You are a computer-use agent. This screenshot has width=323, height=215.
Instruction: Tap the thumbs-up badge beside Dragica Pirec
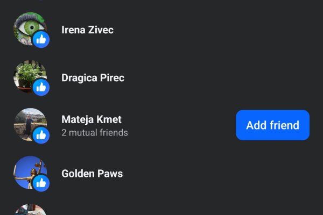[x=41, y=87]
